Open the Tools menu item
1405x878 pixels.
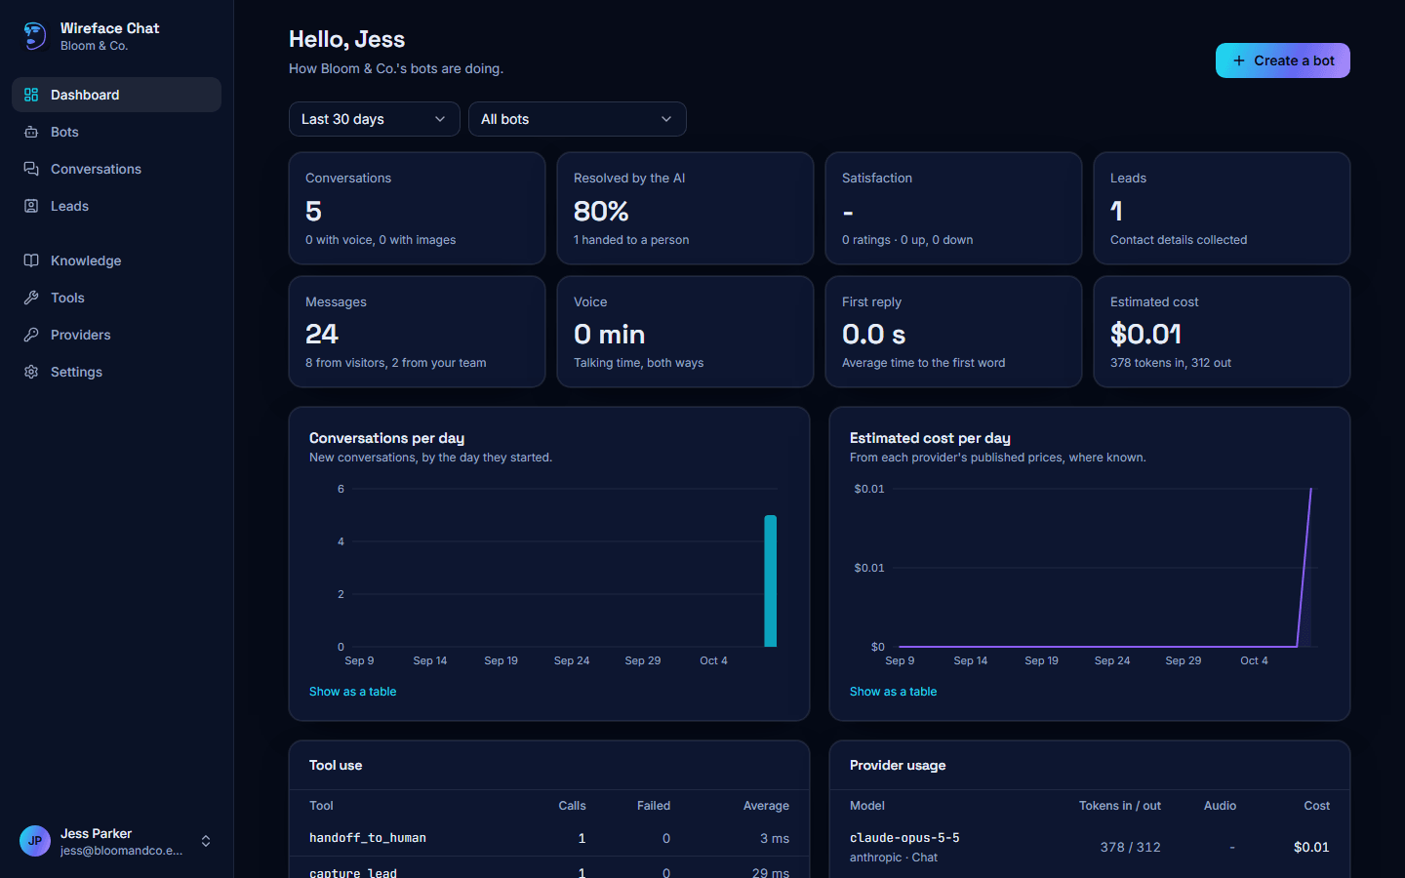point(116,298)
